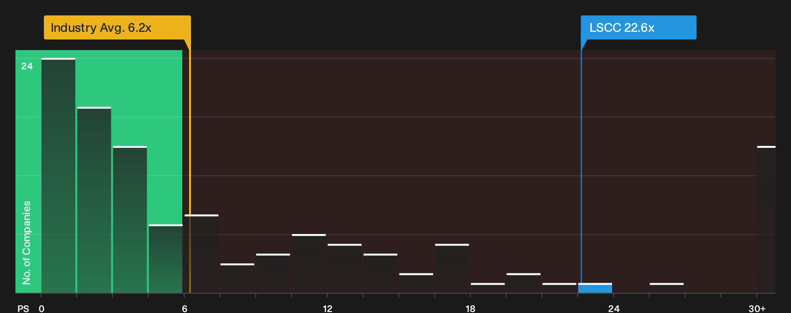Click the bar just right of industry average line
The width and height of the screenshot is (791, 313).
(x=202, y=254)
